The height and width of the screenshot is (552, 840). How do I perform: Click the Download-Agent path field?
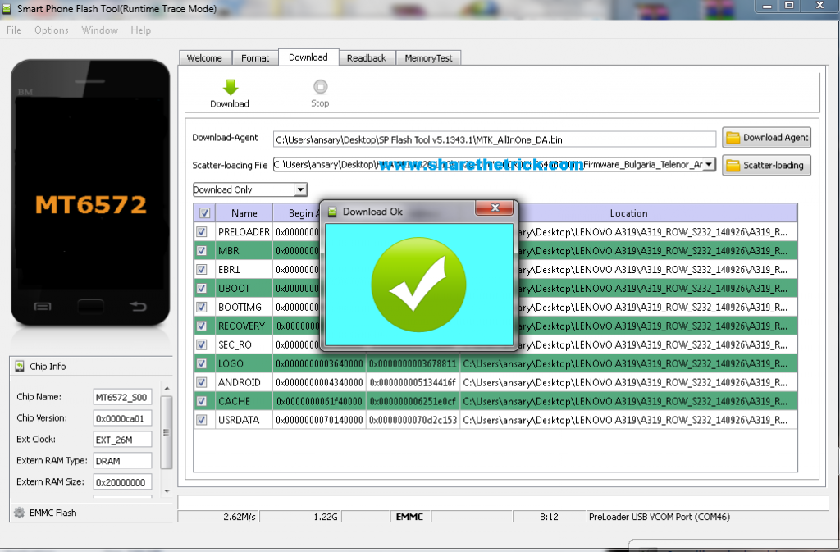pyautogui.click(x=495, y=139)
